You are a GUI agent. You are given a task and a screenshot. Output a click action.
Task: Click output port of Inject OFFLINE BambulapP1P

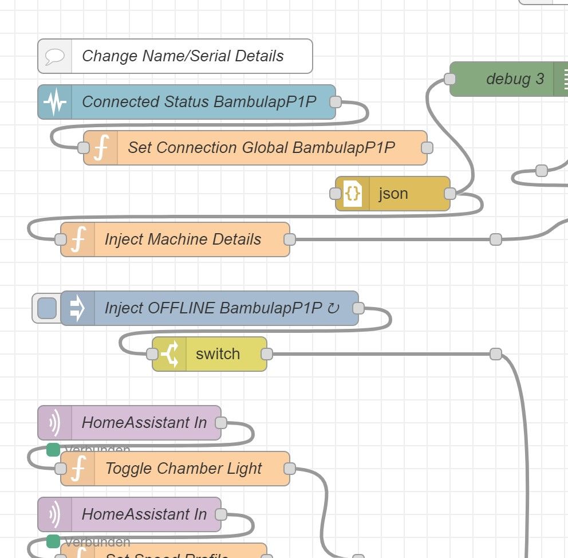pyautogui.click(x=358, y=308)
